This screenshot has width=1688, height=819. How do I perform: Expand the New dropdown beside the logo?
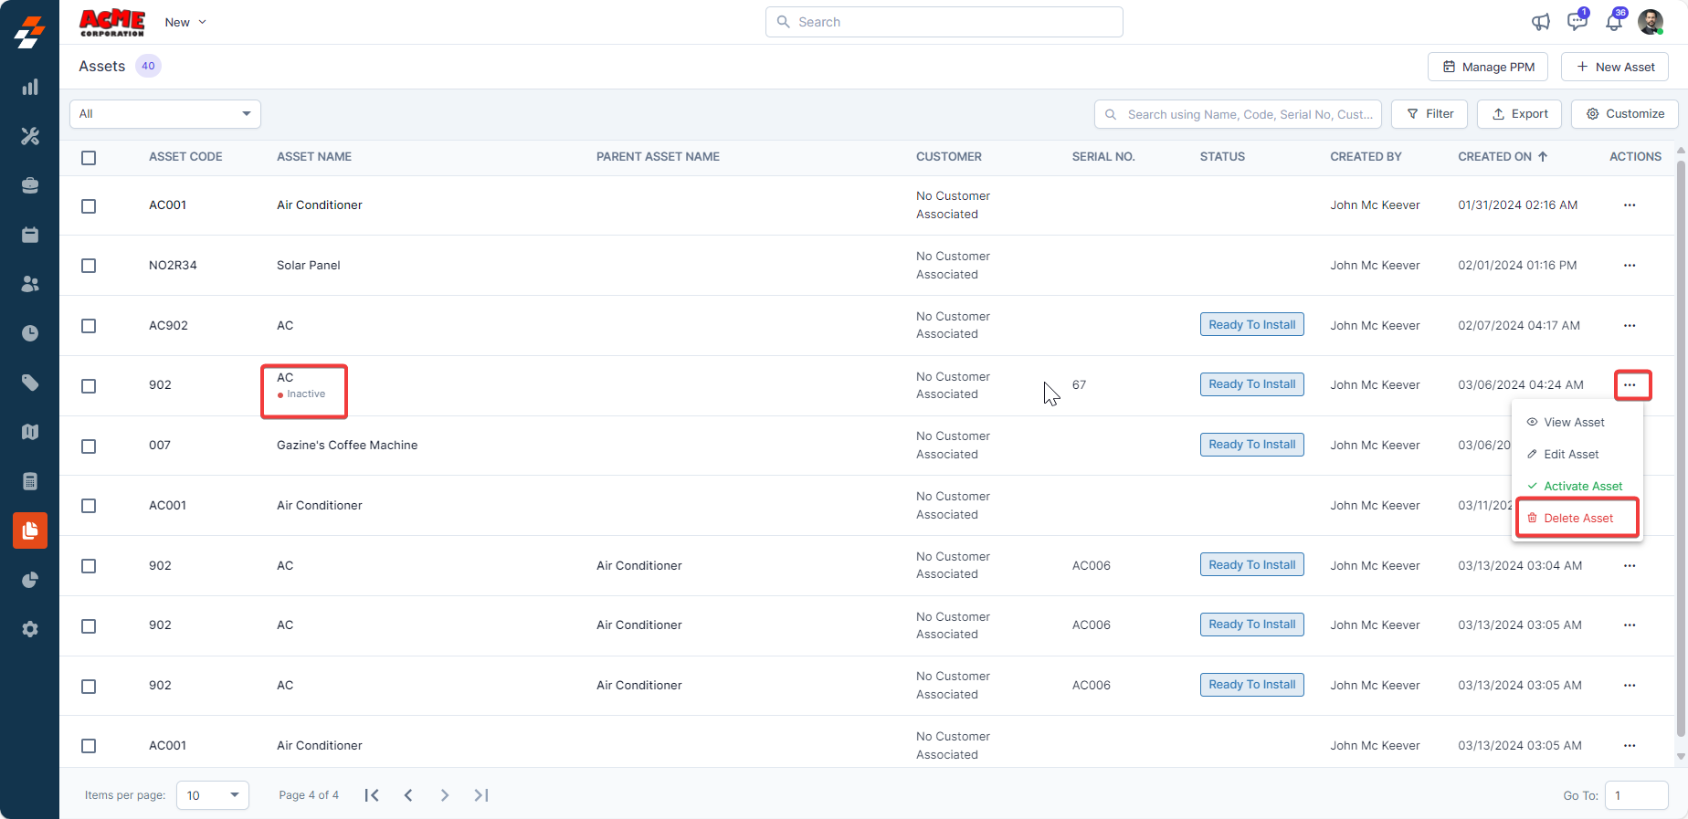185,22
